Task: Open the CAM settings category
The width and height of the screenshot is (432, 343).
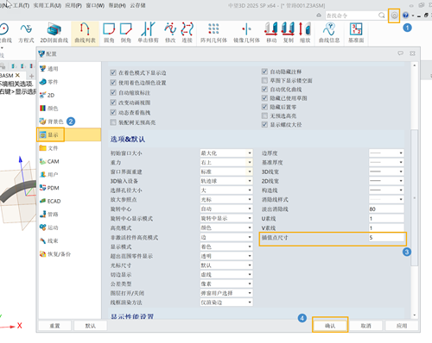Action: click(49, 161)
